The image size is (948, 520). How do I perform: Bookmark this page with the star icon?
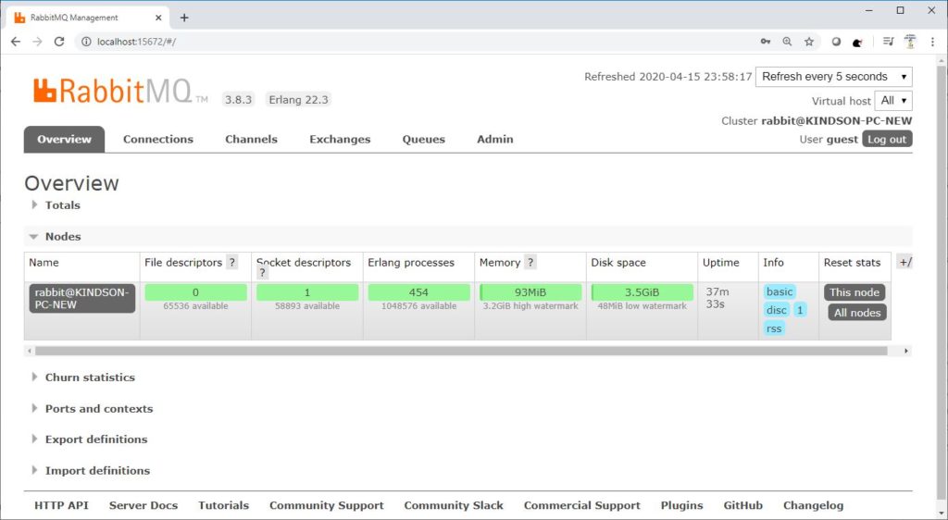click(809, 42)
